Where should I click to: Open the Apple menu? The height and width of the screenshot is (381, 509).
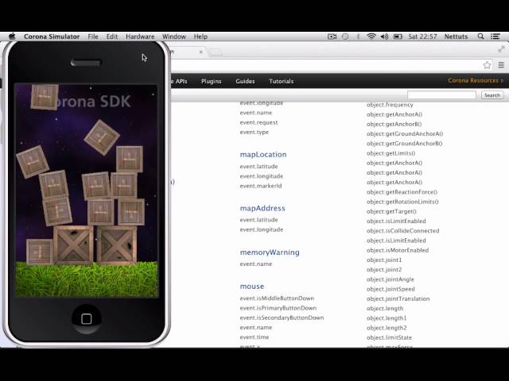pyautogui.click(x=13, y=37)
